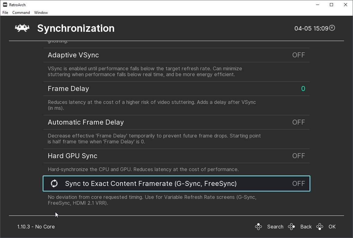
Task: Open the Window menu
Action: [x=41, y=13]
